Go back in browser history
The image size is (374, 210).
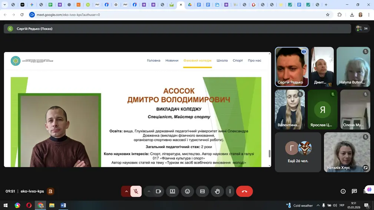(5, 15)
